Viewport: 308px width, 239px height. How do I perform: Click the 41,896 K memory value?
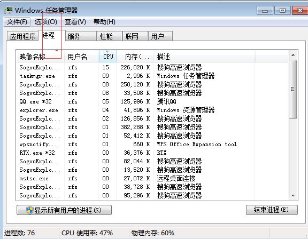tap(137, 110)
